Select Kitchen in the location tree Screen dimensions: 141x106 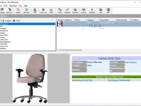pyautogui.click(x=2, y=37)
